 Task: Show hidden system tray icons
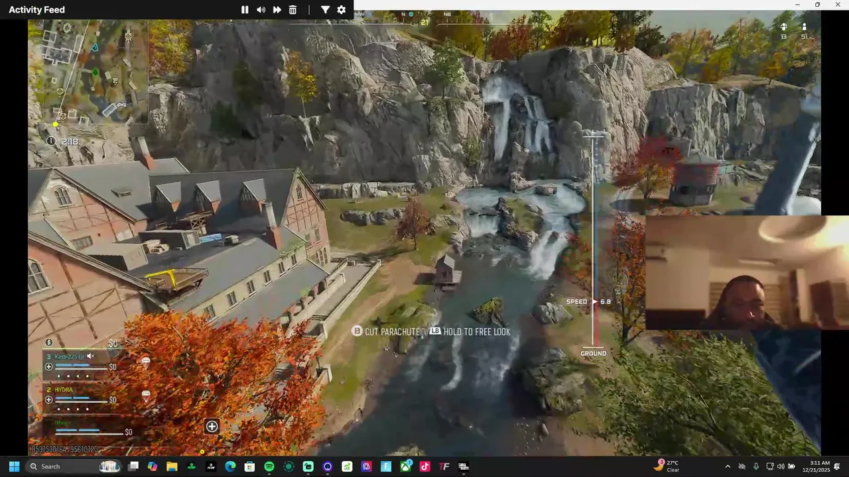pos(728,466)
